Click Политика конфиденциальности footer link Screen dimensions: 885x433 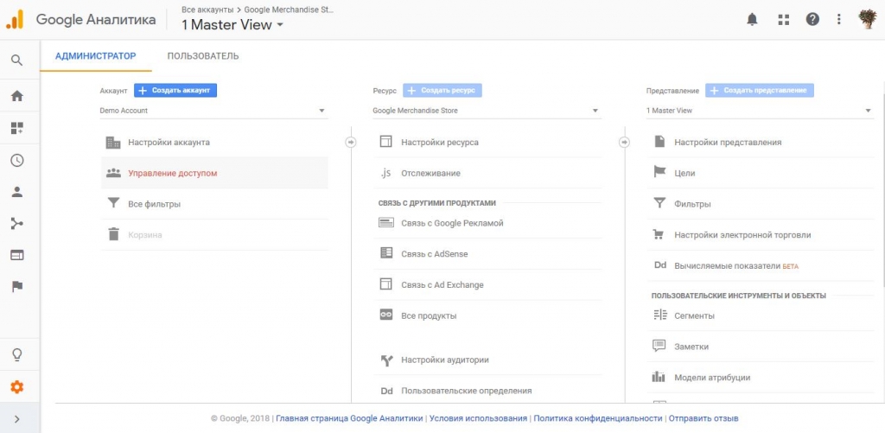point(598,418)
